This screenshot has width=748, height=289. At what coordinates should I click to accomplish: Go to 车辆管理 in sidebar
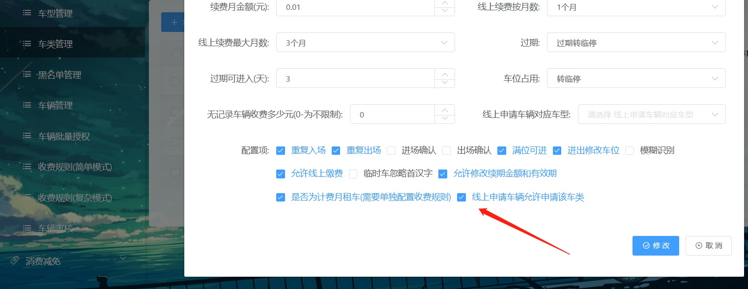56,105
